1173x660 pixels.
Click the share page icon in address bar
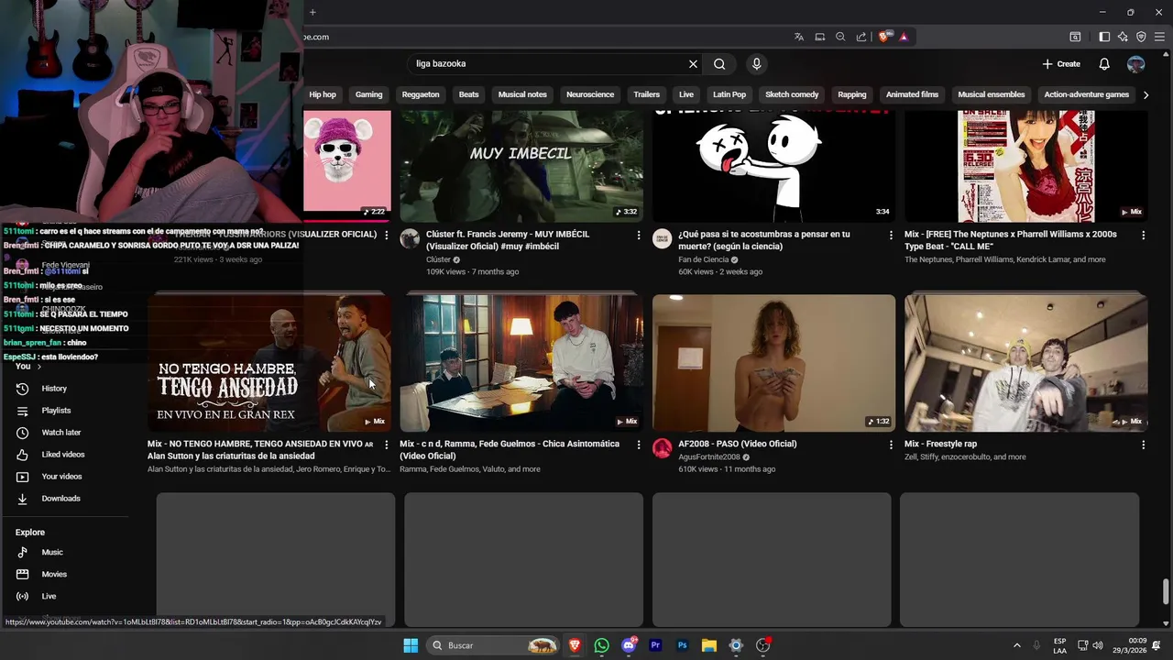point(861,37)
